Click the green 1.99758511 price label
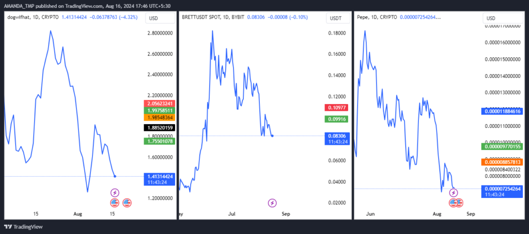This screenshot has height=234, width=529. coord(160,110)
